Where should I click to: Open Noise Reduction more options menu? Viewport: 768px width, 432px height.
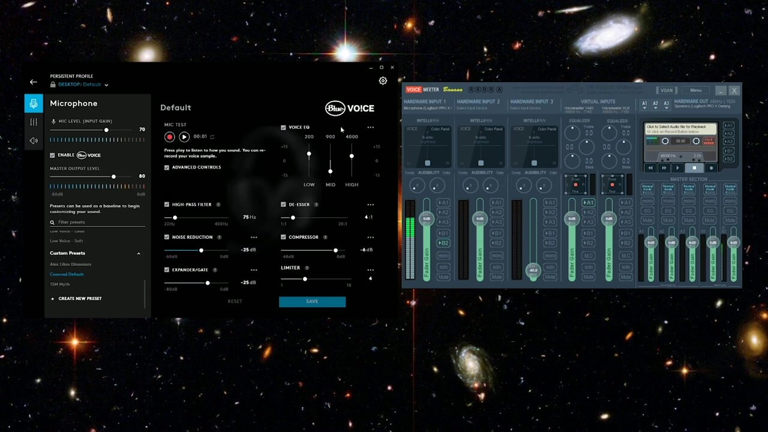click(x=254, y=237)
